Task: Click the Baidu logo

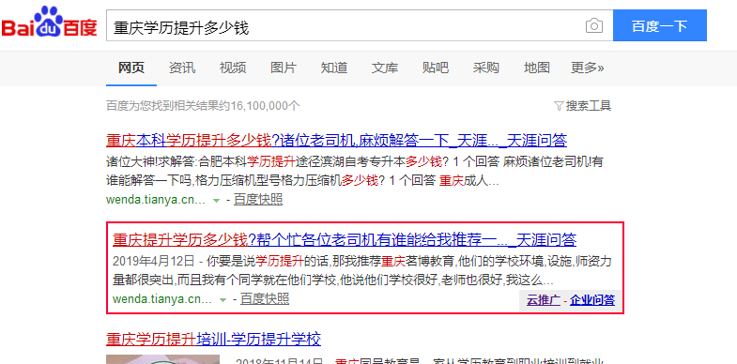Action: (49, 23)
